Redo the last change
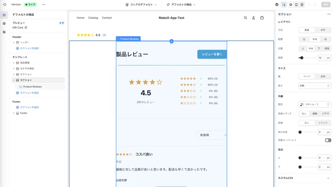Image resolution: width=333 pixels, height=187 pixels. coord(315,5)
